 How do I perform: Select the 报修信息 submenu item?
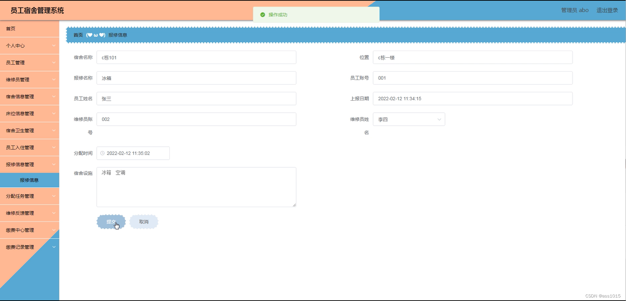tap(30, 180)
